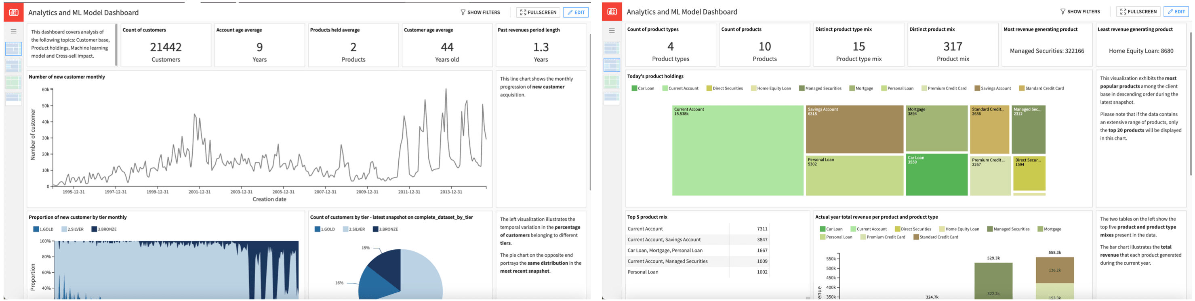Image resolution: width=1195 pixels, height=301 pixels.
Task: Click Standard Credit Card legend in revenue chart
Action: [x=936, y=237]
